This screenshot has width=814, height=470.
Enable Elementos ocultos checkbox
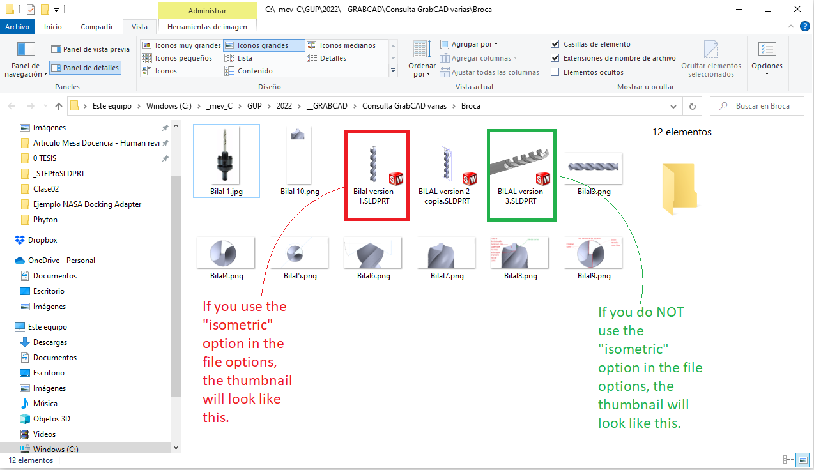[x=555, y=72]
